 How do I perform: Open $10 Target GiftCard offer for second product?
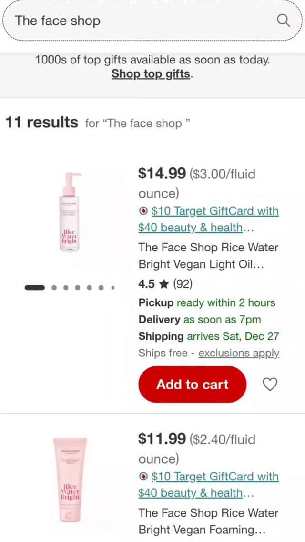tap(209, 485)
